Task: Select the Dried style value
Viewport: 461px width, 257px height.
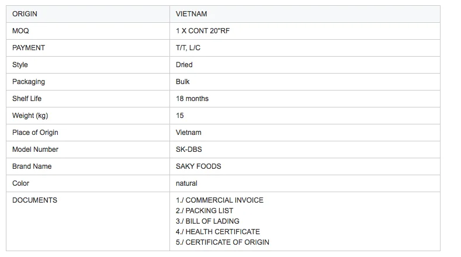Action: coord(184,65)
